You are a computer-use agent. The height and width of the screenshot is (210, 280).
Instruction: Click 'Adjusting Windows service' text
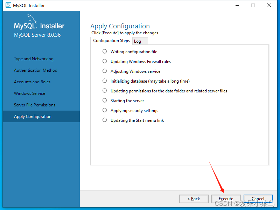point(135,71)
